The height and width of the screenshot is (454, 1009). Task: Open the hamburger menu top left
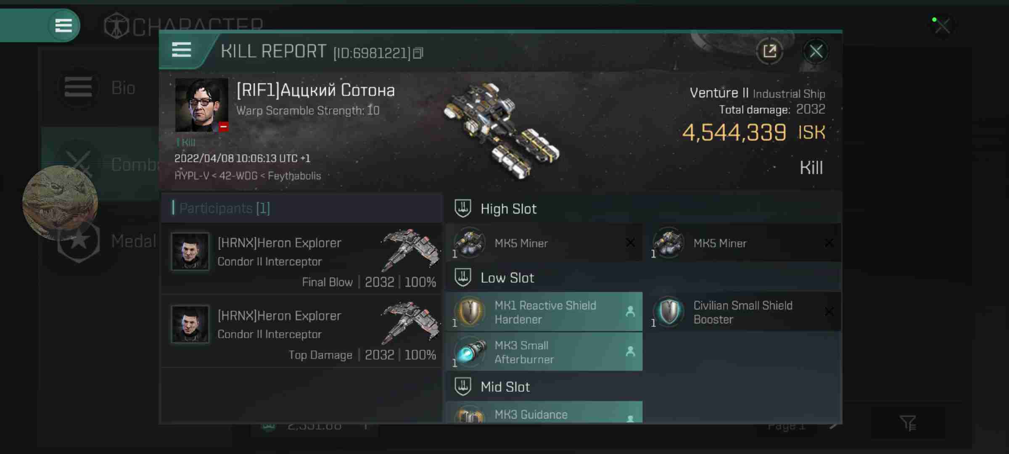point(64,26)
